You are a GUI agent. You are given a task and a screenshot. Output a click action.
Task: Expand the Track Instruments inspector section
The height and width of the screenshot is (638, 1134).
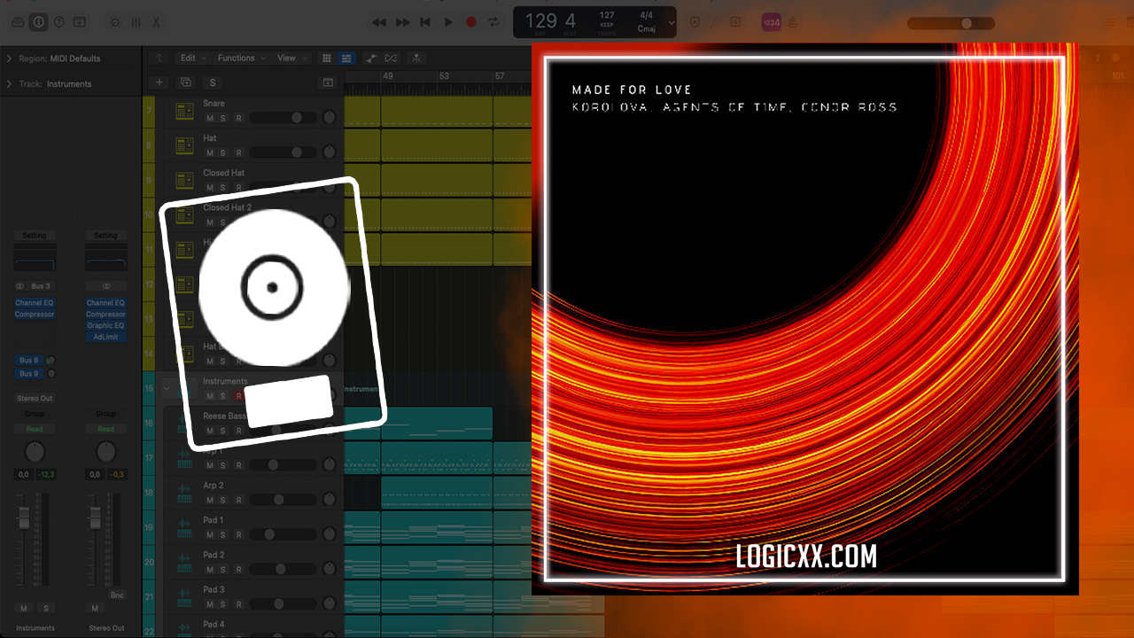coord(10,84)
